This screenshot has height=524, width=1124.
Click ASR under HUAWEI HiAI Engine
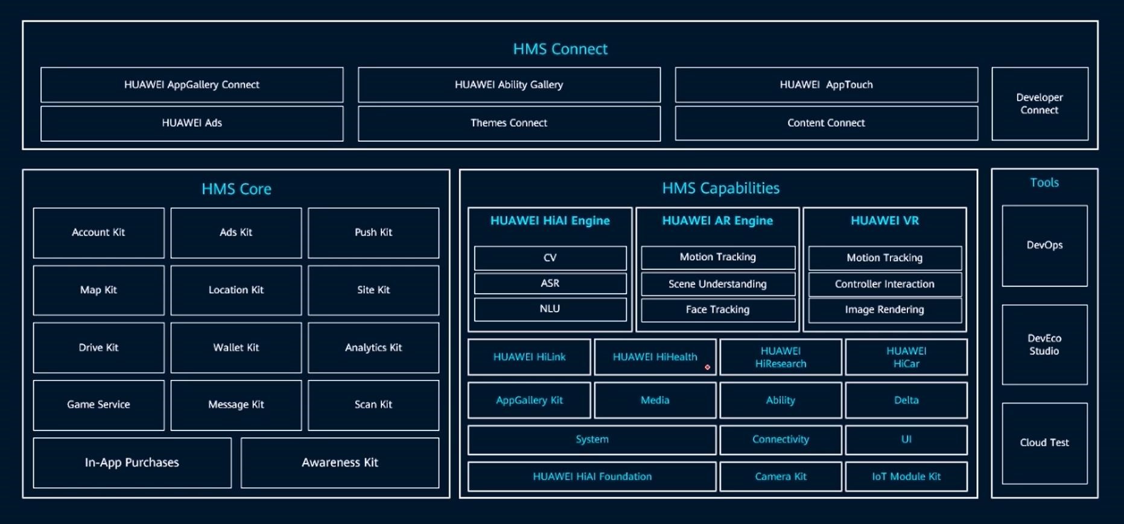[550, 283]
